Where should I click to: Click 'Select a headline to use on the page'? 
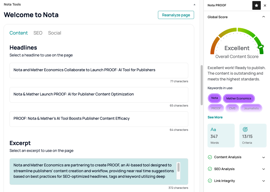tap(41, 55)
